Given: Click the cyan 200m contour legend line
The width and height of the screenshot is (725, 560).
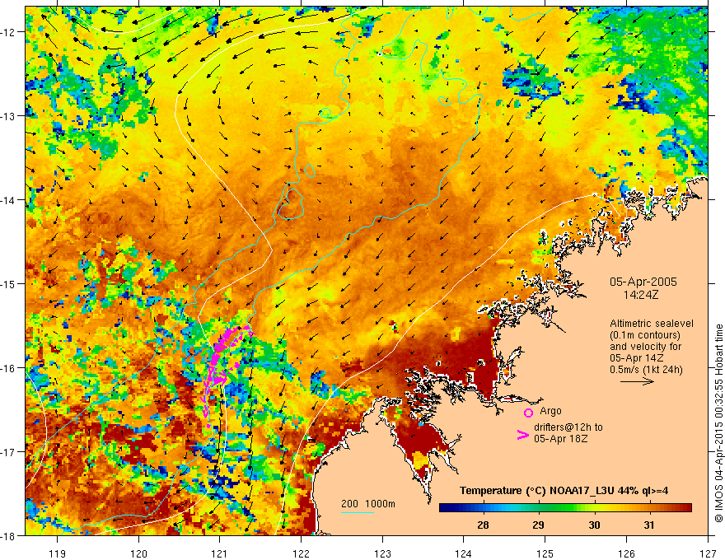Looking at the screenshot, I should pos(358,512).
